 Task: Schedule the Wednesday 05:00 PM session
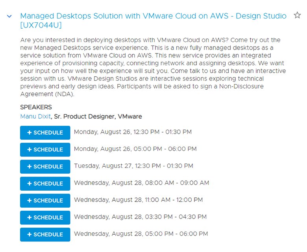(x=45, y=234)
